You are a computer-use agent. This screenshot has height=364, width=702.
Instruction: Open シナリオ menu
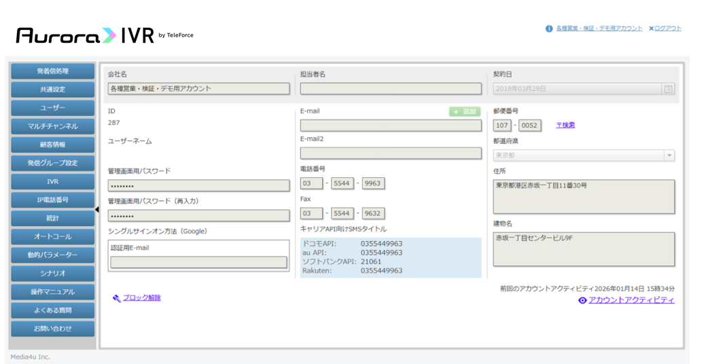coord(53,273)
